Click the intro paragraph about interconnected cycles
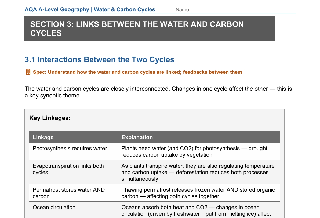The height and width of the screenshot is (218, 320). tap(158, 92)
